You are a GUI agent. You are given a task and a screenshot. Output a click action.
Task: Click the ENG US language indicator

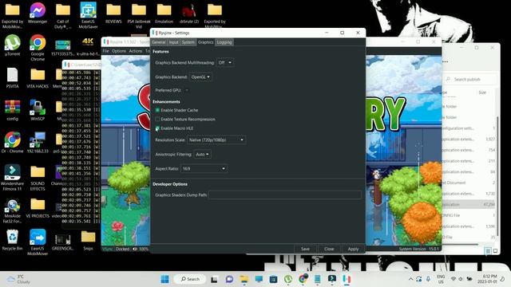click(441, 279)
